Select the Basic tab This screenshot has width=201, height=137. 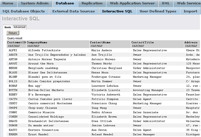point(8,27)
